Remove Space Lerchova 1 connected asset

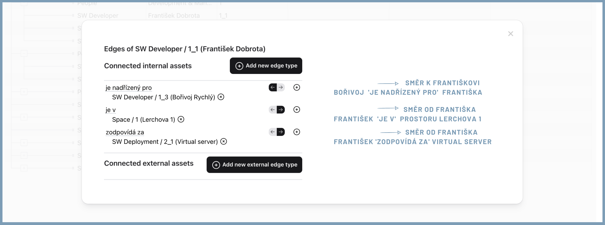tap(181, 119)
